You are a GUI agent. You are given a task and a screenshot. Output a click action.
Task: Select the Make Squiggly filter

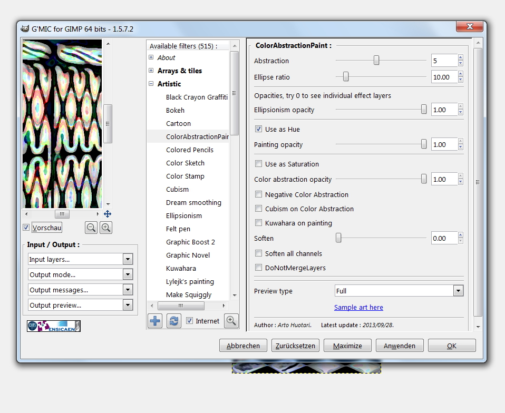(x=189, y=295)
